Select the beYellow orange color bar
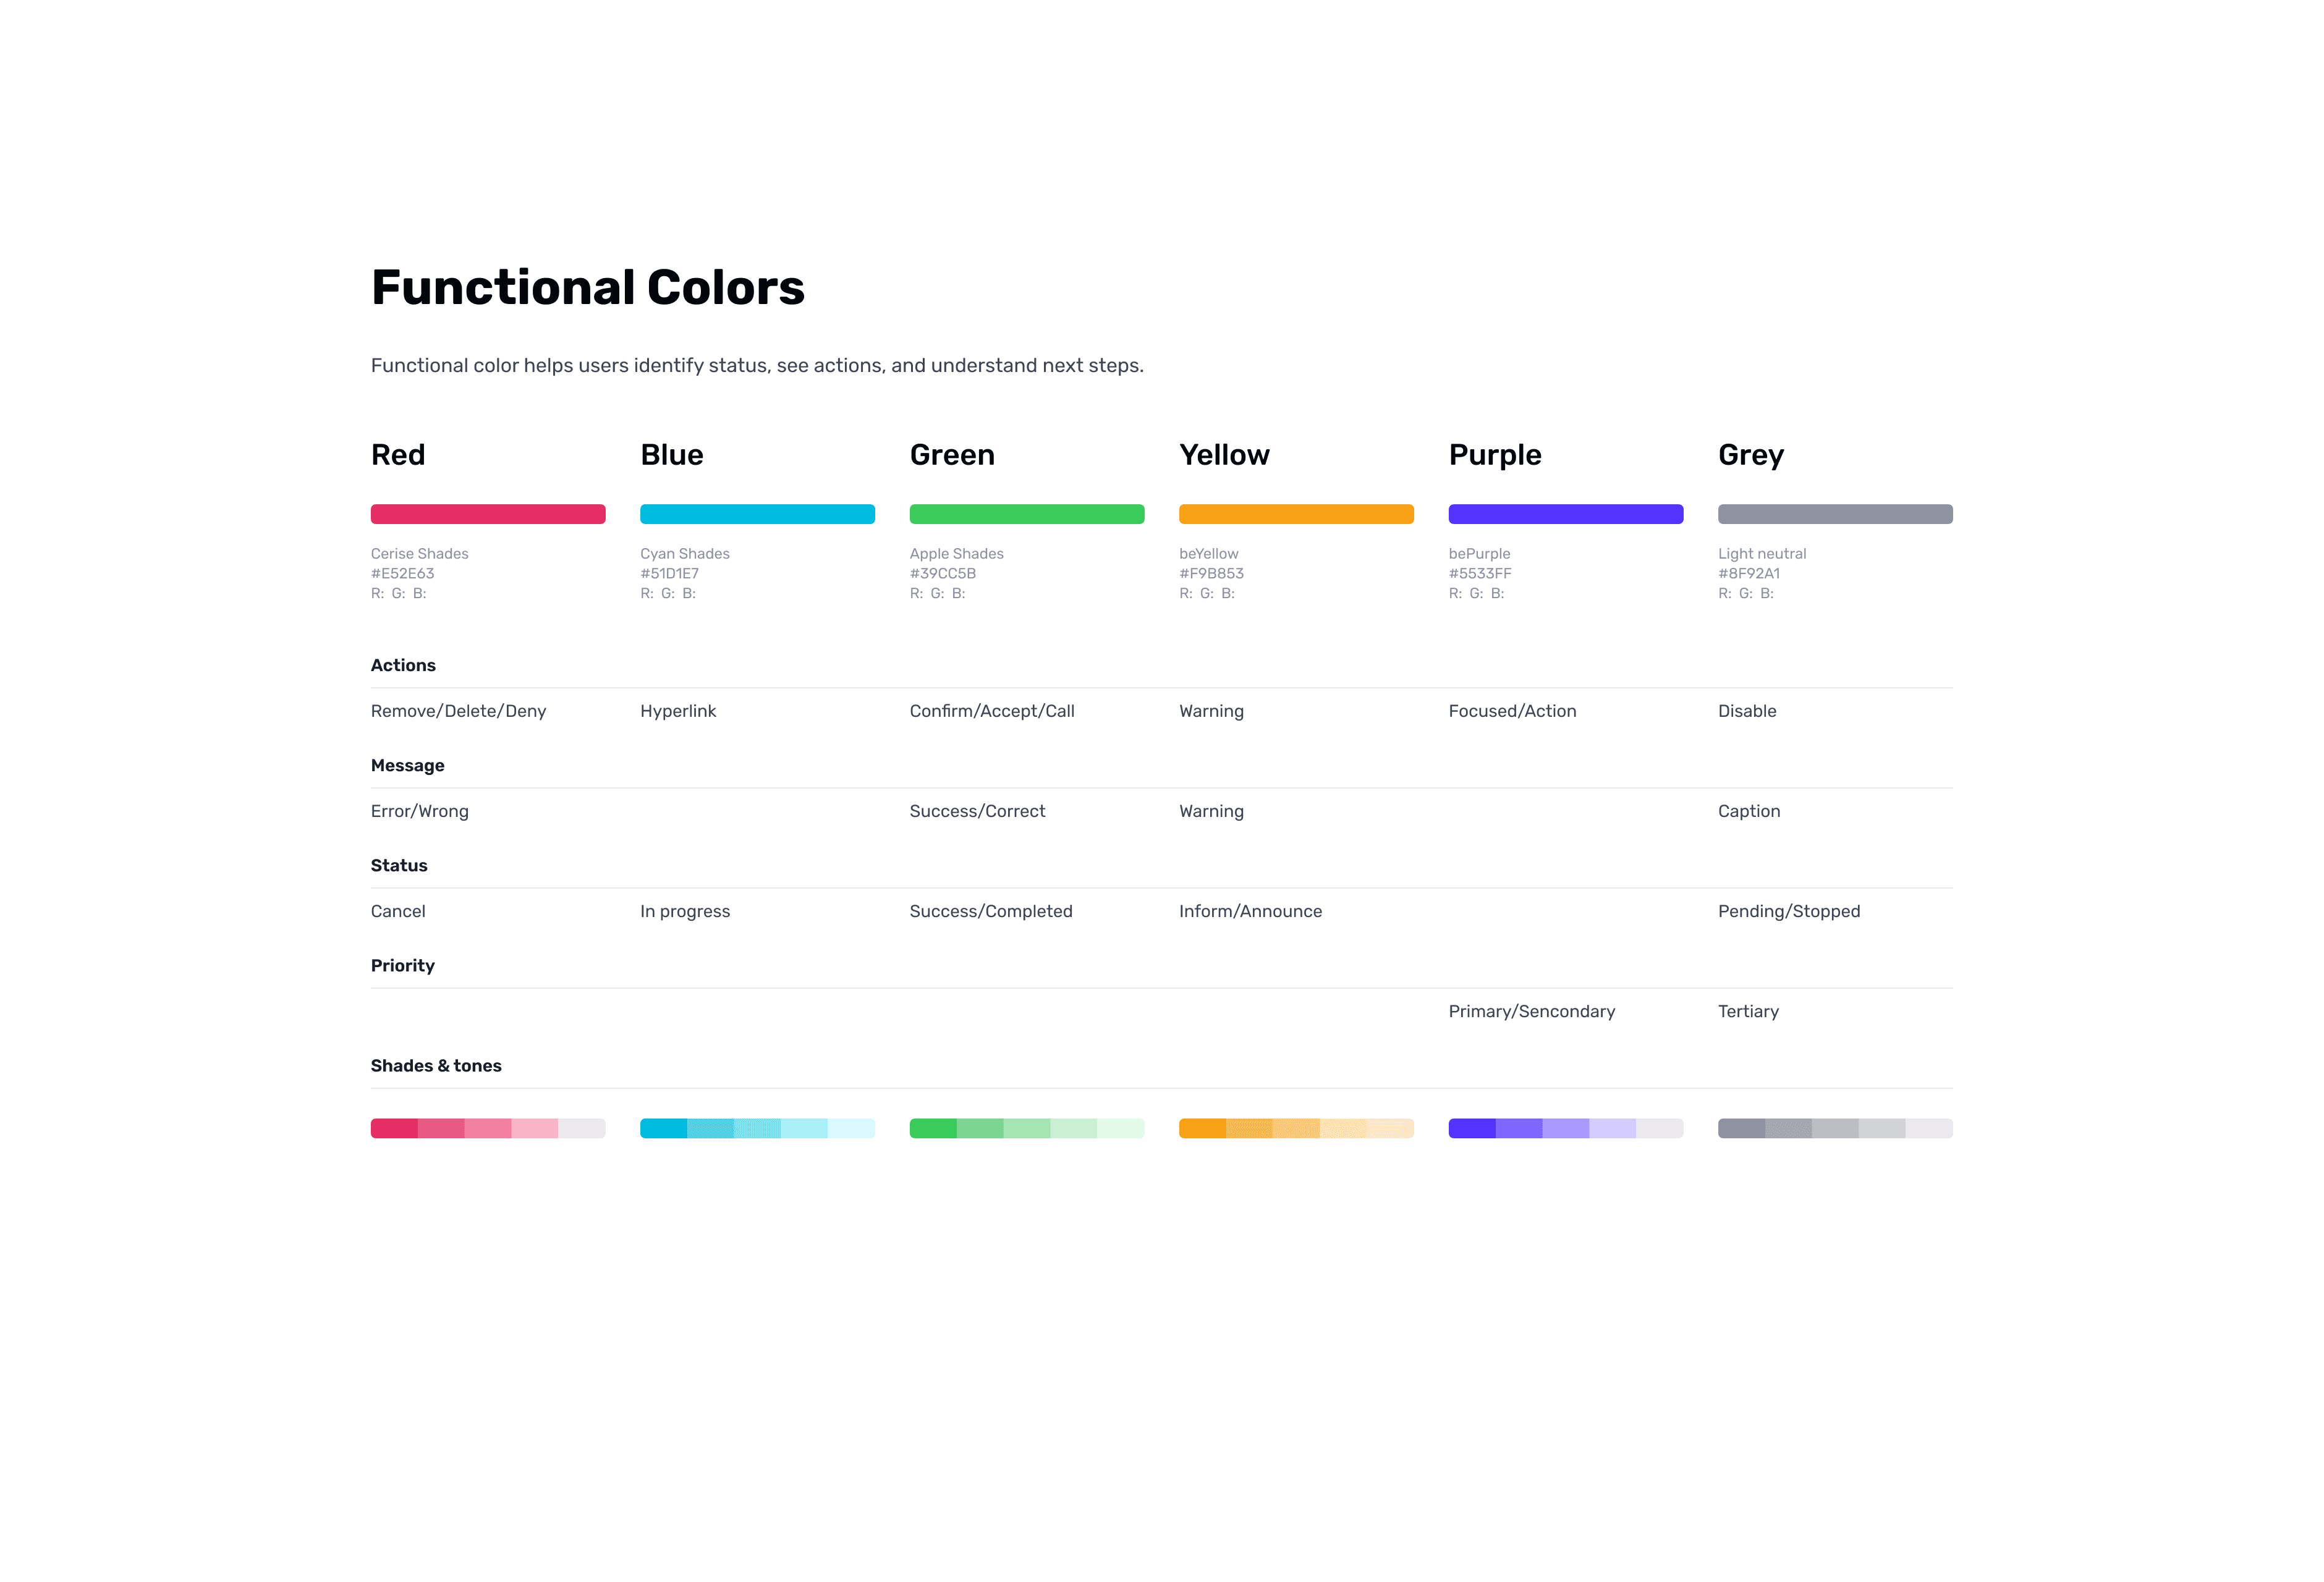Image resolution: width=2324 pixels, height=1582 pixels. (x=1296, y=514)
